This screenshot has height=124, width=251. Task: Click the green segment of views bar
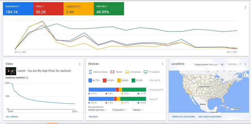tap(133, 99)
